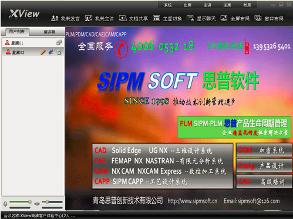Click the http://www.sipmsoft.cn link in the shared slide
Viewport: 293px width, 219px height.
pyautogui.click(x=193, y=201)
